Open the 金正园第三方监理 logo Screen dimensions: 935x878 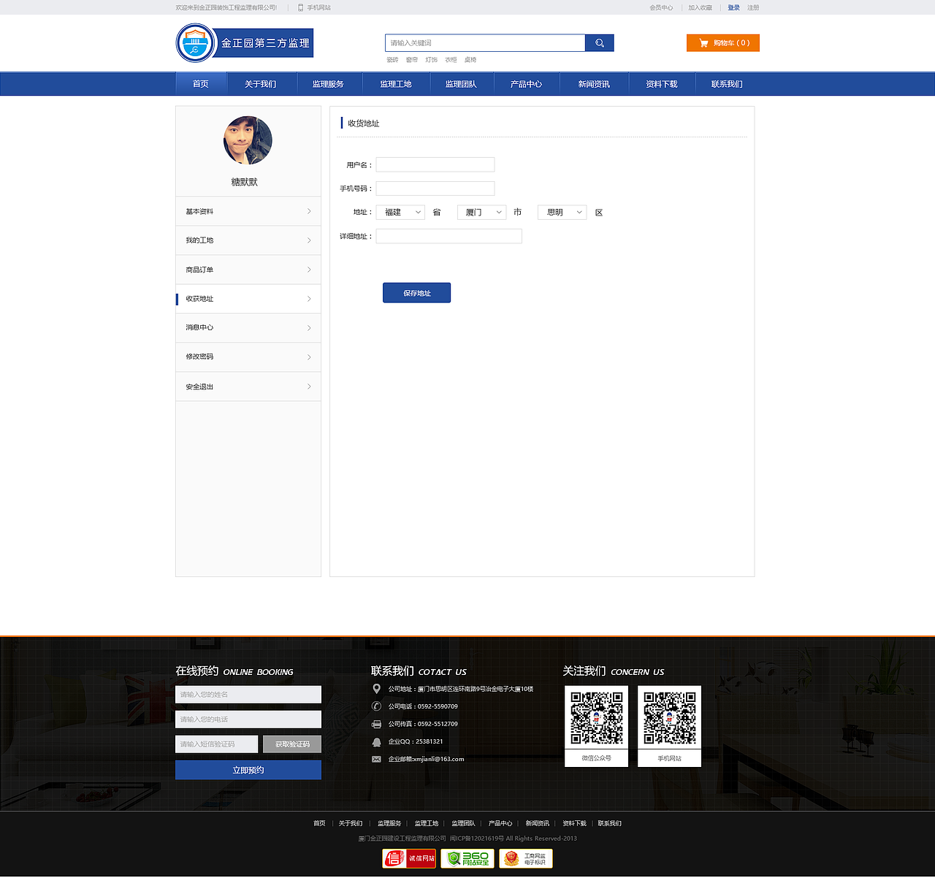click(245, 43)
